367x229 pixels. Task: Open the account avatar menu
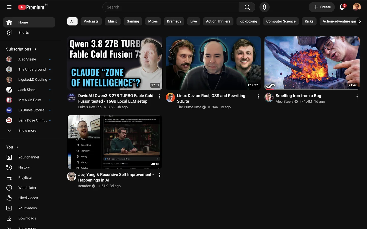pos(357,7)
